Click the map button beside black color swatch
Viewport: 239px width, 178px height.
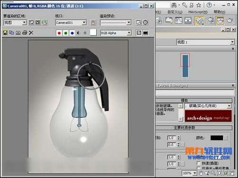coord(226,138)
